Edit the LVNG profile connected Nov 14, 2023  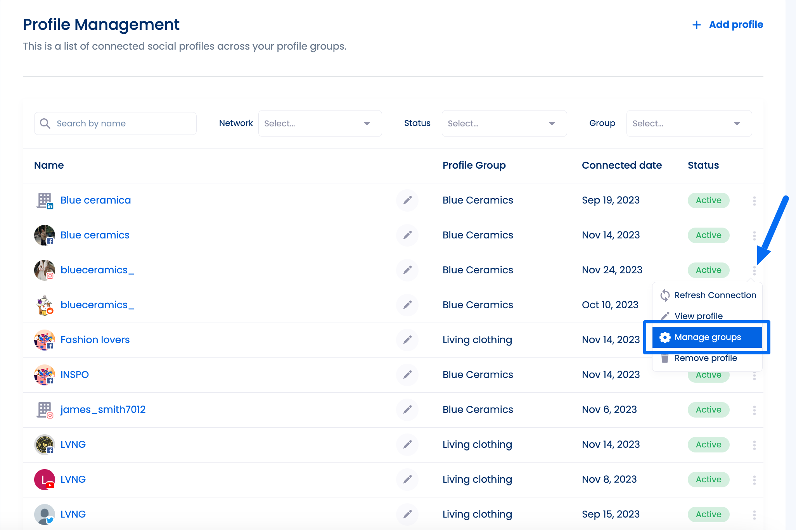[407, 444]
